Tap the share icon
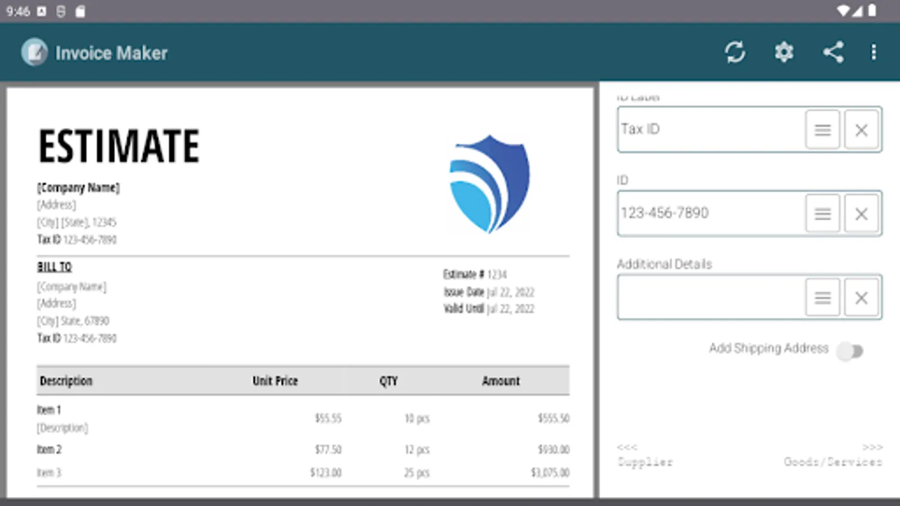 pyautogui.click(x=833, y=52)
